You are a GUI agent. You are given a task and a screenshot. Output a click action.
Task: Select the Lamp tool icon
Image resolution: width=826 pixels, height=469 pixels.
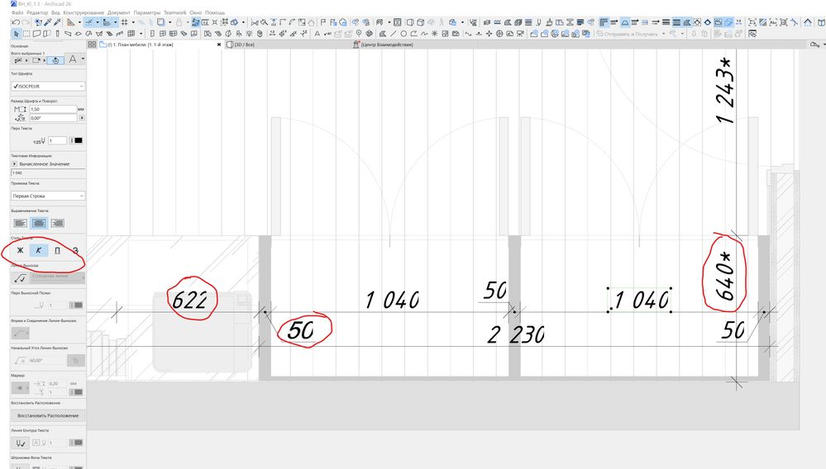[249, 34]
